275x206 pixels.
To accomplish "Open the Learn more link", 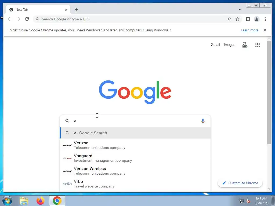I will pos(249,30).
